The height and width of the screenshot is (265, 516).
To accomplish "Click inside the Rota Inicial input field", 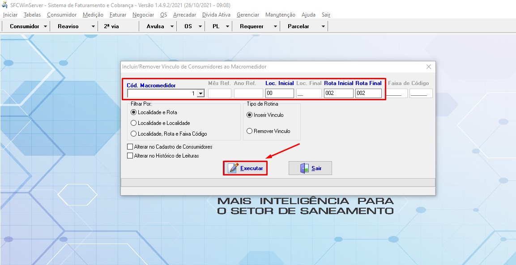I will click(x=338, y=93).
